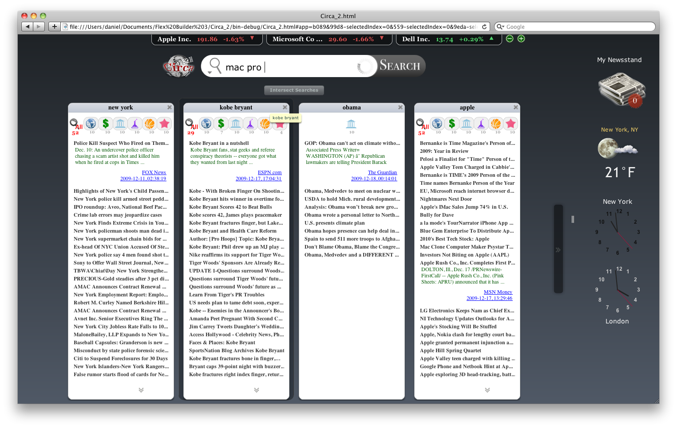Open the ESPN.com source link

(x=270, y=172)
